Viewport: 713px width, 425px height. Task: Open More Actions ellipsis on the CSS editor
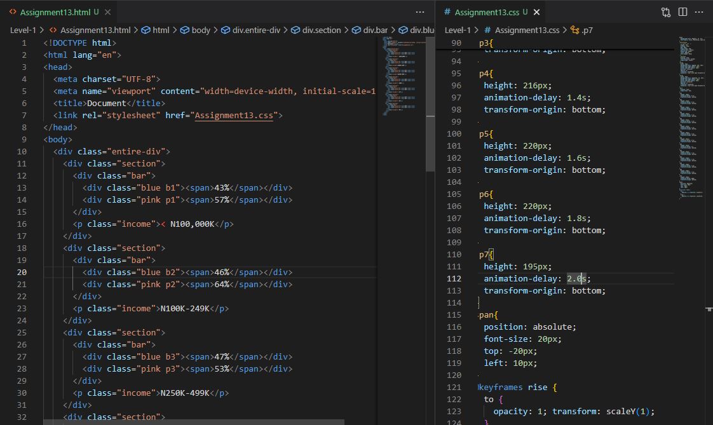tap(699, 12)
